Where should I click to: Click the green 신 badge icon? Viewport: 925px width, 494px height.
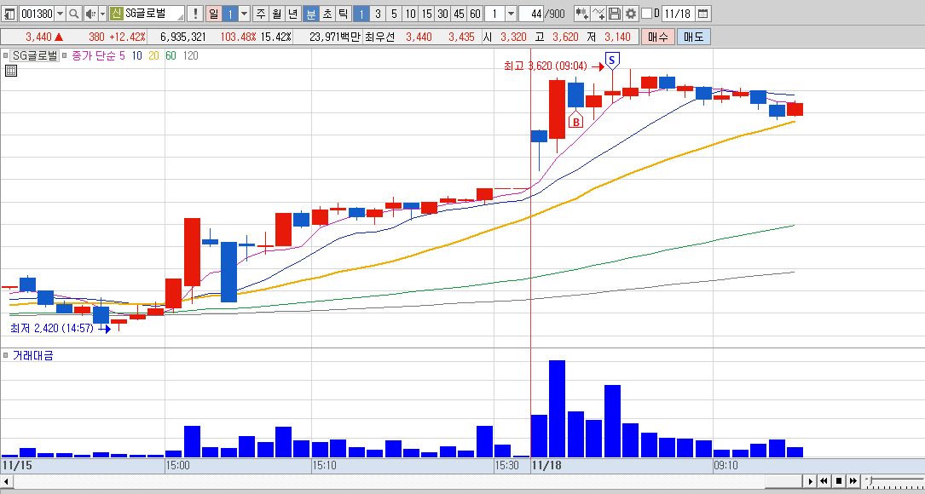(117, 14)
